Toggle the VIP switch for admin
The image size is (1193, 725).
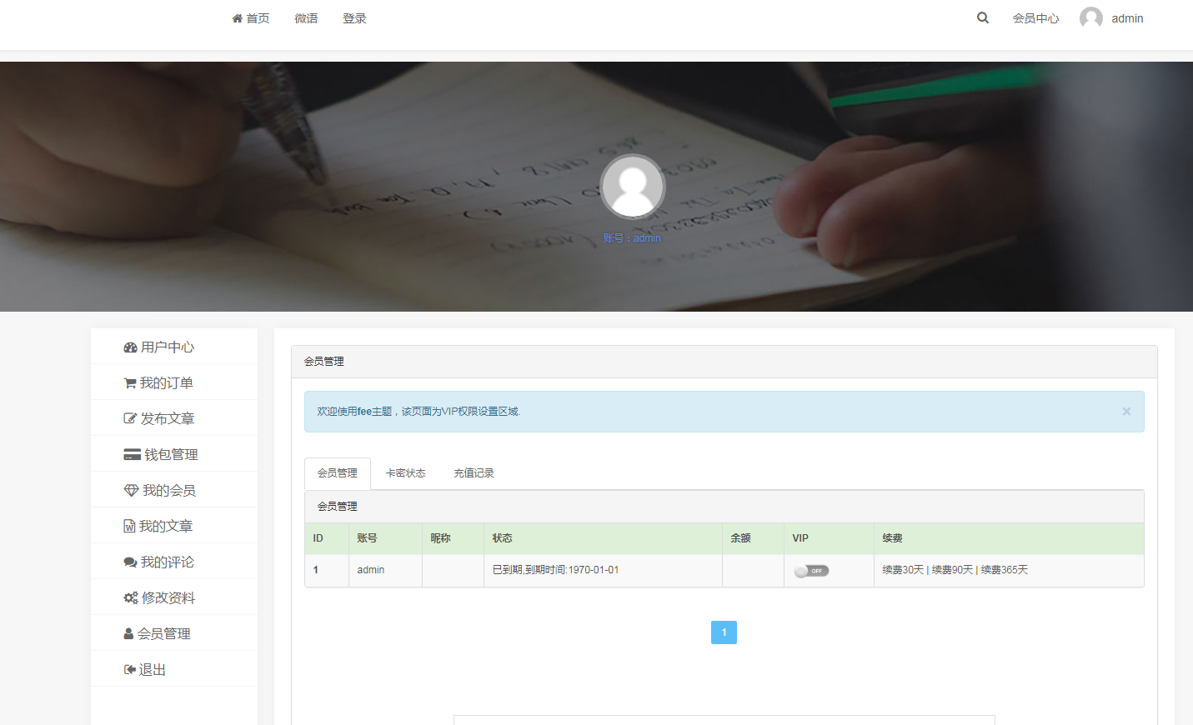coord(811,571)
